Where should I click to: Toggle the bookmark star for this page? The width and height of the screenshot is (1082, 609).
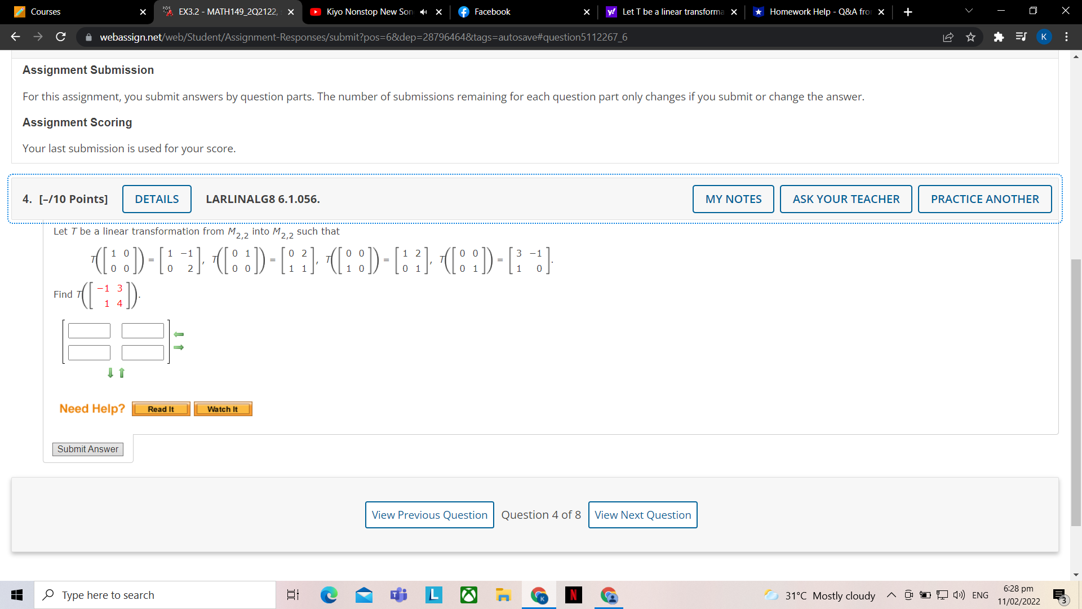[971, 37]
